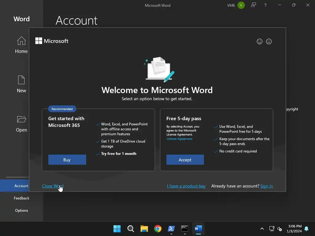Click the 'Welcome to Microsoft Word' heading

pyautogui.click(x=157, y=90)
